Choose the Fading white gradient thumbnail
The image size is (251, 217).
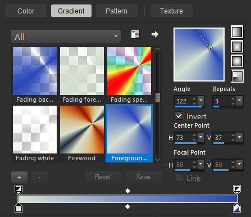(x=35, y=129)
